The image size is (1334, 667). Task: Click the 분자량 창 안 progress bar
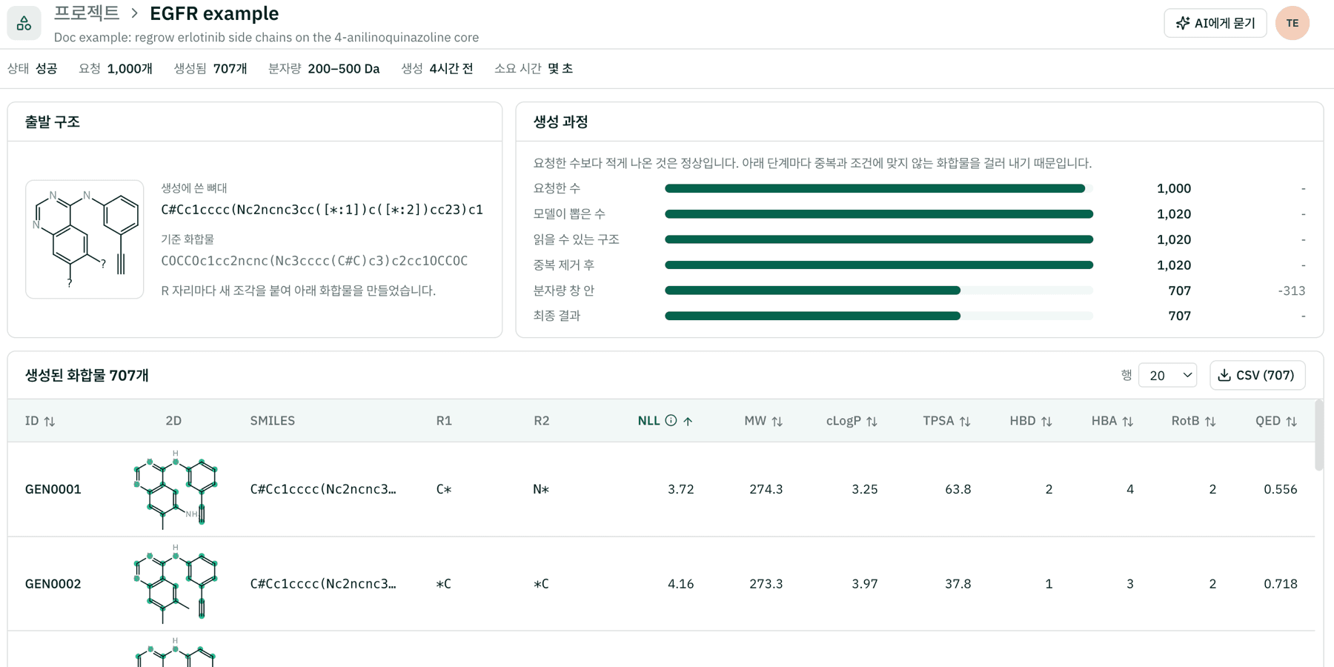click(879, 291)
